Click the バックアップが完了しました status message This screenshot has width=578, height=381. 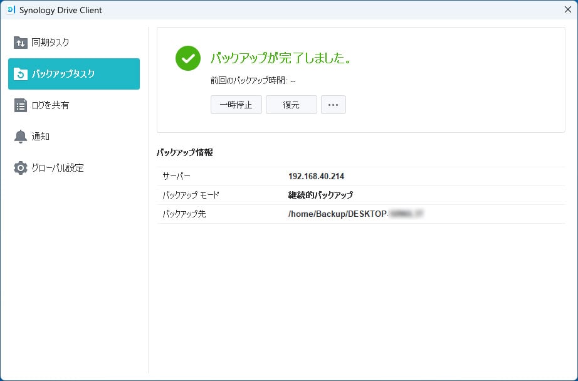click(280, 58)
